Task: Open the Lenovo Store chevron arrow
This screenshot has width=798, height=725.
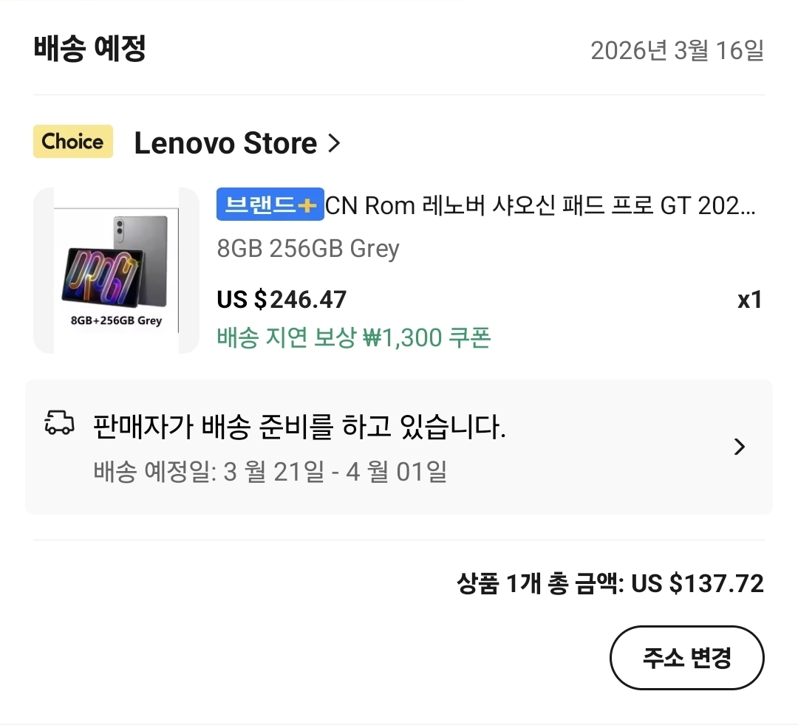Action: (334, 142)
